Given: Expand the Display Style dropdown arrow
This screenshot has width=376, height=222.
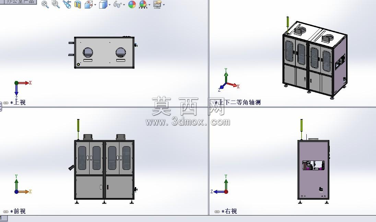Looking at the screenshot, I should [x=109, y=5].
